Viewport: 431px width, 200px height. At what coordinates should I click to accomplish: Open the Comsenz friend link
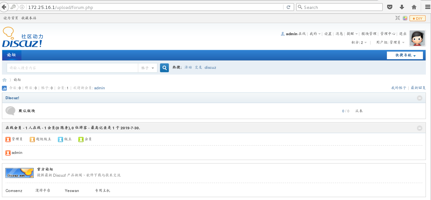click(x=14, y=191)
